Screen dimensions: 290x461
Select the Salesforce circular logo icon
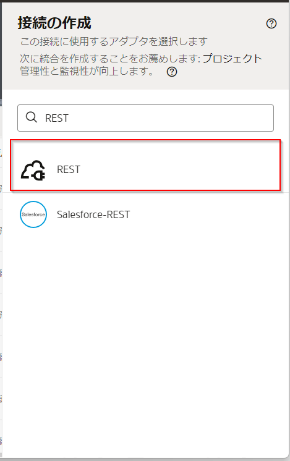pos(33,214)
